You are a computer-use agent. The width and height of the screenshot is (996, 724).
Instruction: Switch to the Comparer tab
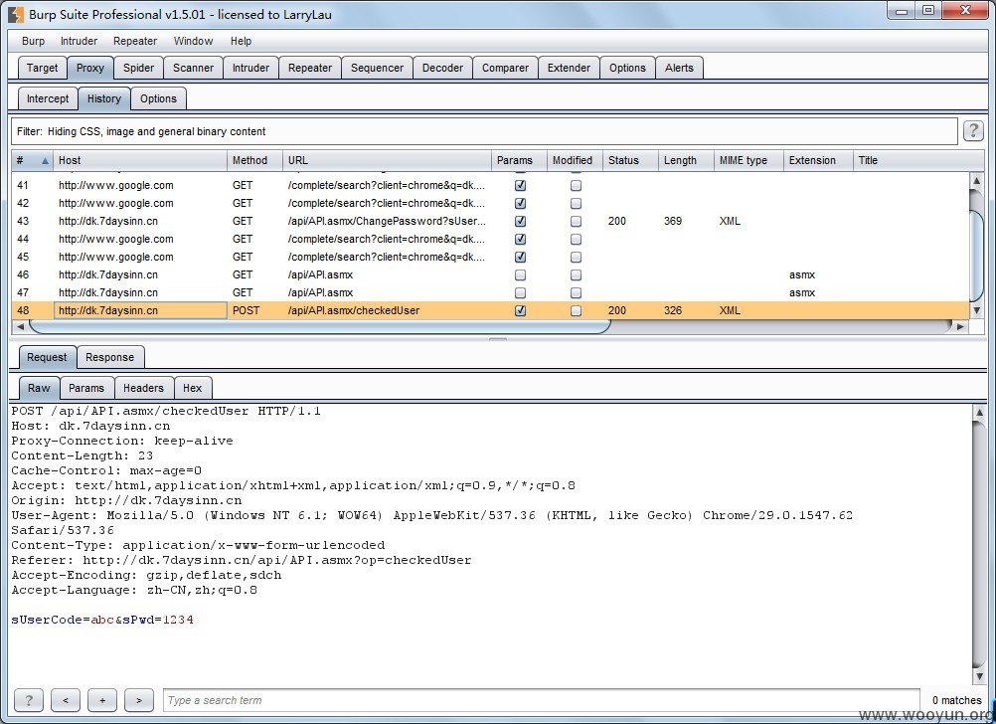506,68
